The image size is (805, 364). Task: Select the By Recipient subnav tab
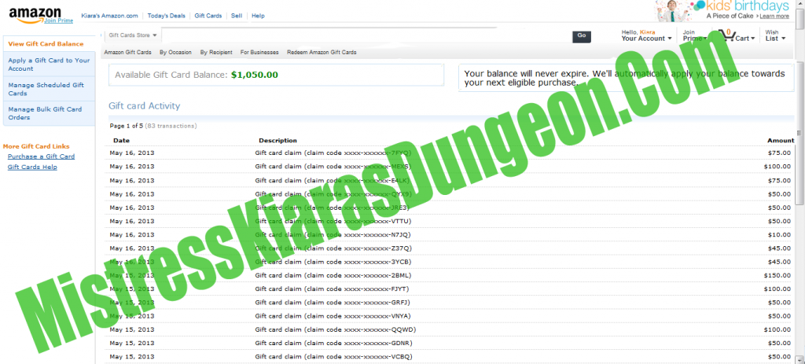coord(216,53)
